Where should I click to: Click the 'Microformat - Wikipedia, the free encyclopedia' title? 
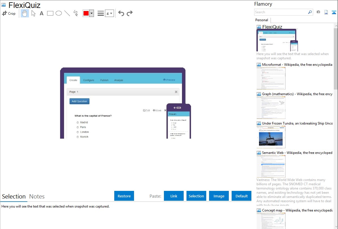pos(297,65)
